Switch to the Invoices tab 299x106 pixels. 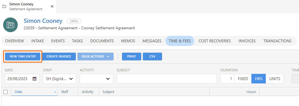[247, 41]
